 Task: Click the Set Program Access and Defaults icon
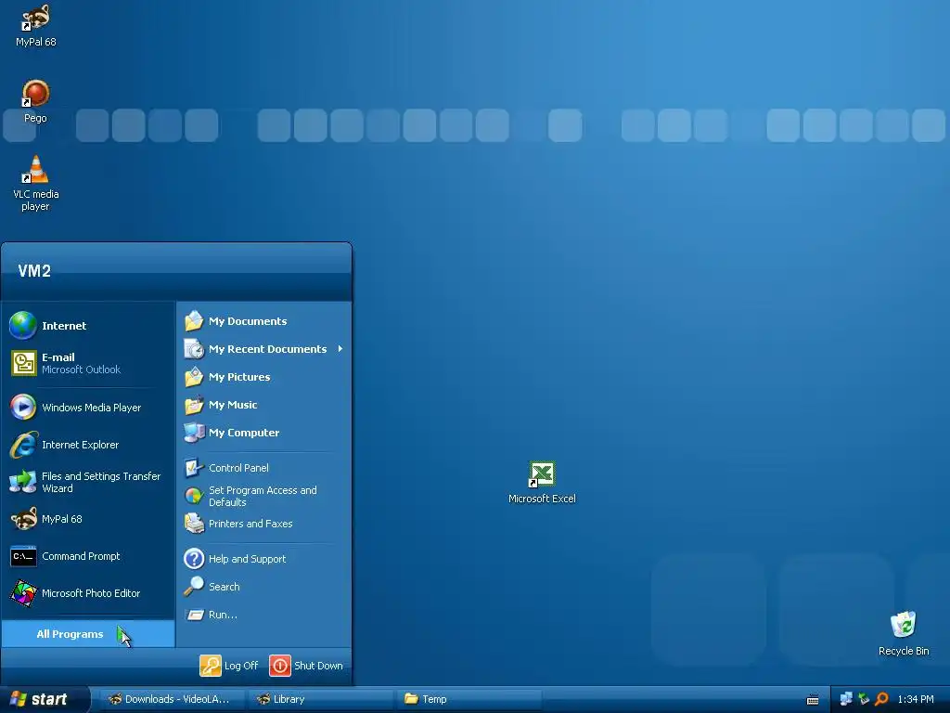[x=194, y=496]
